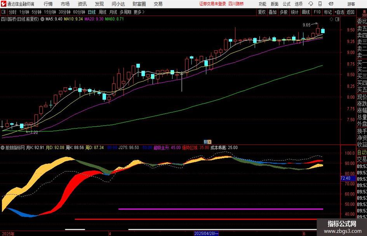367x236 pixels.
Task: Click the 标记 mark button
Action: 328,12
